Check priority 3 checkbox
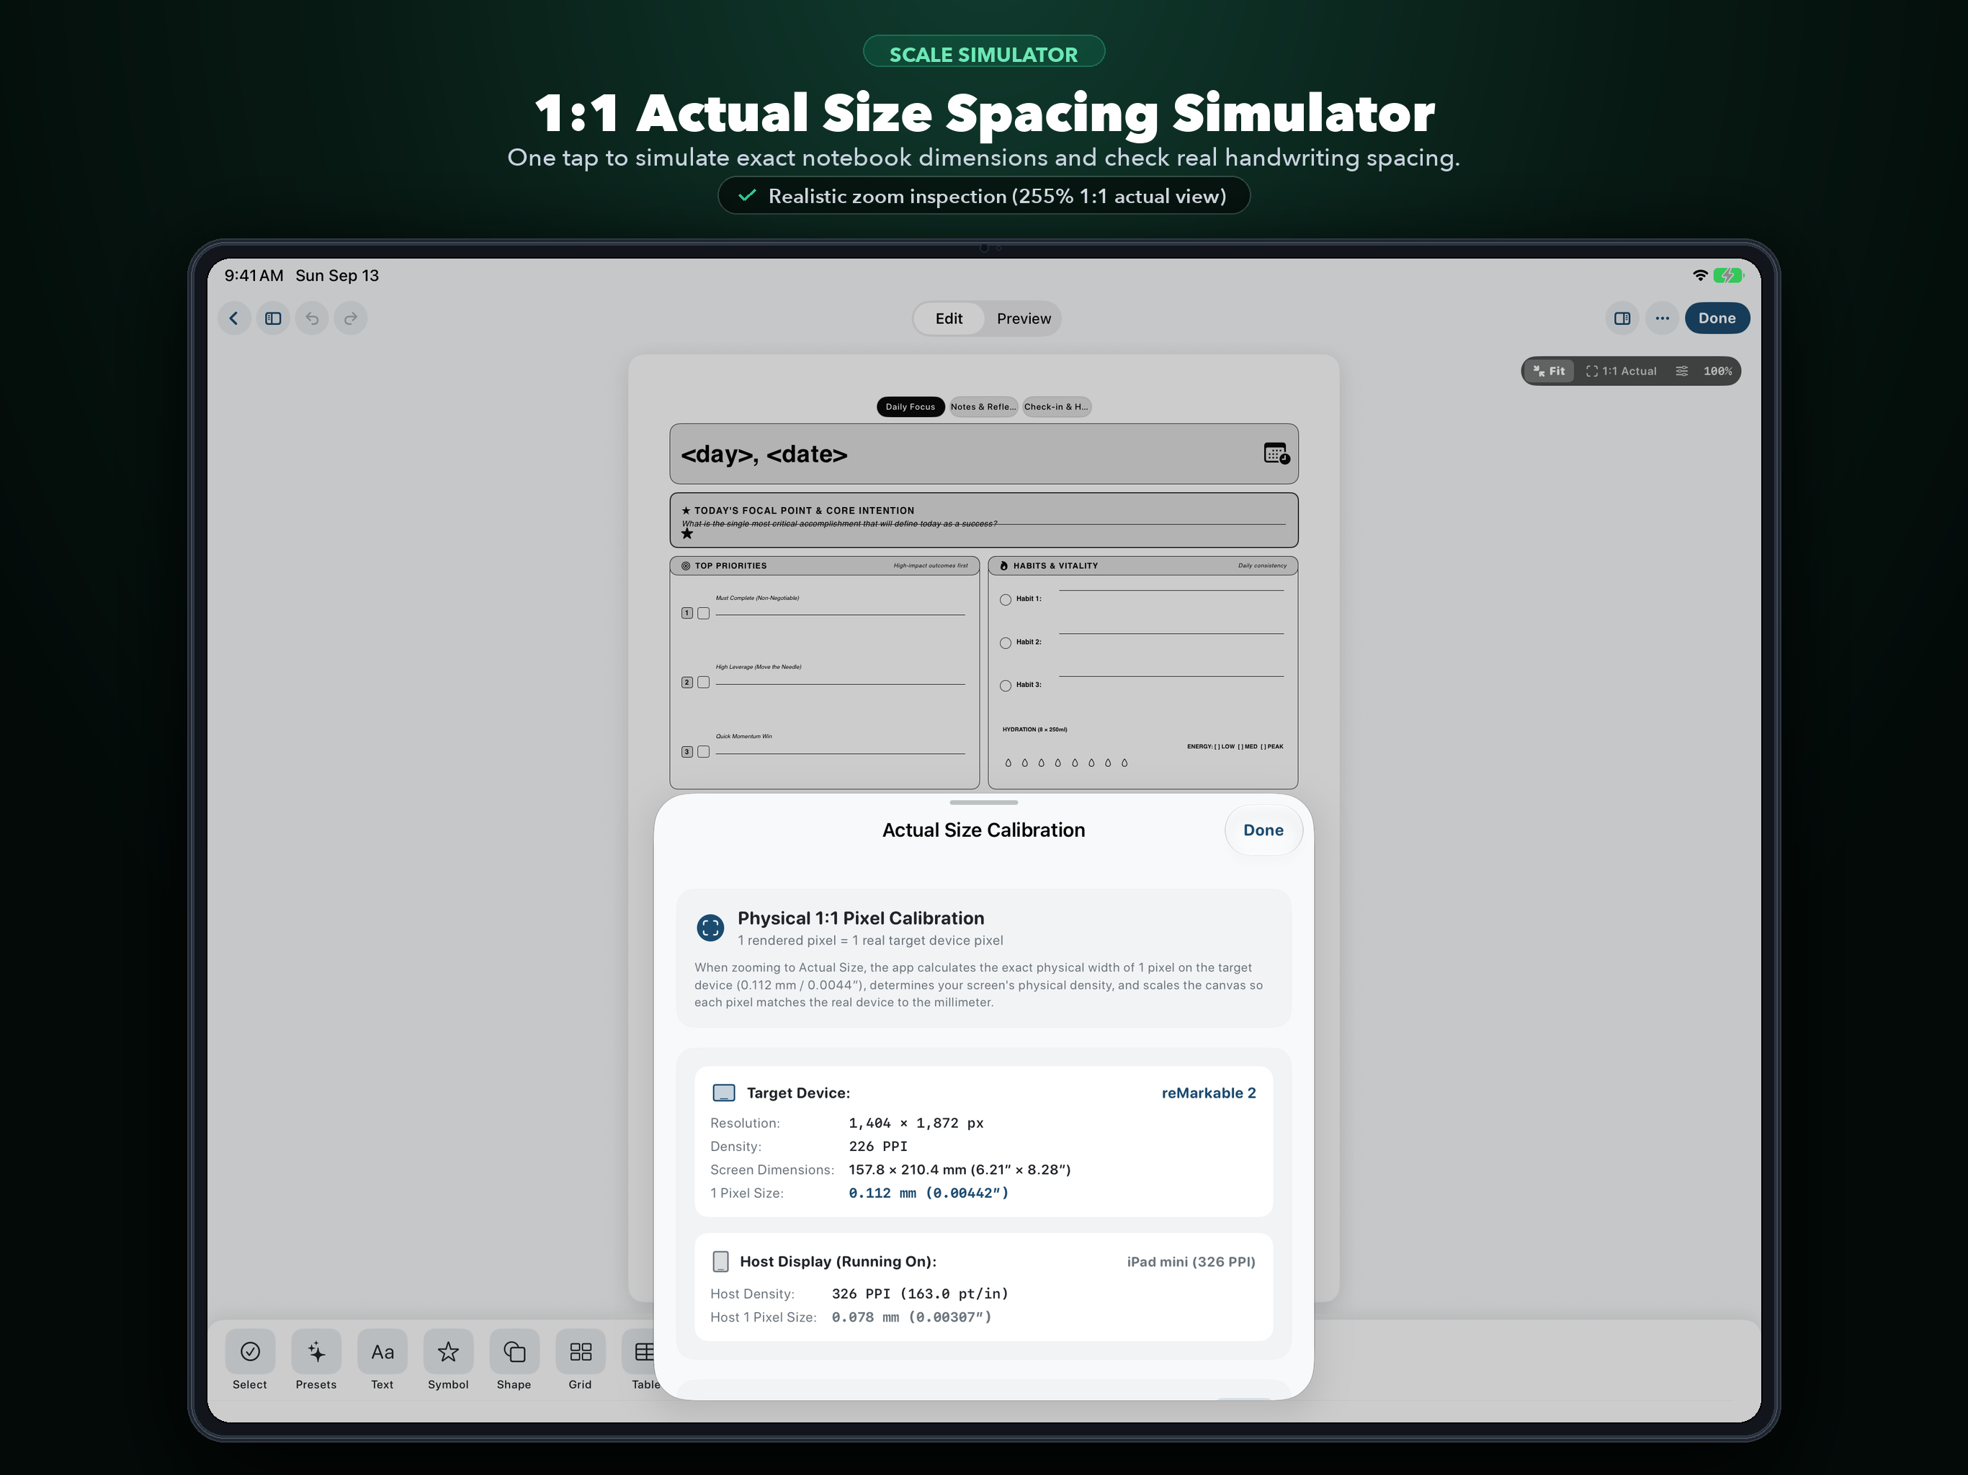This screenshot has height=1475, width=1968. tap(704, 752)
